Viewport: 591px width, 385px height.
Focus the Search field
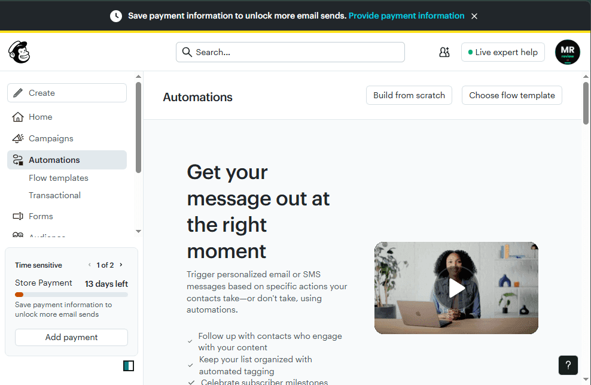pos(290,52)
